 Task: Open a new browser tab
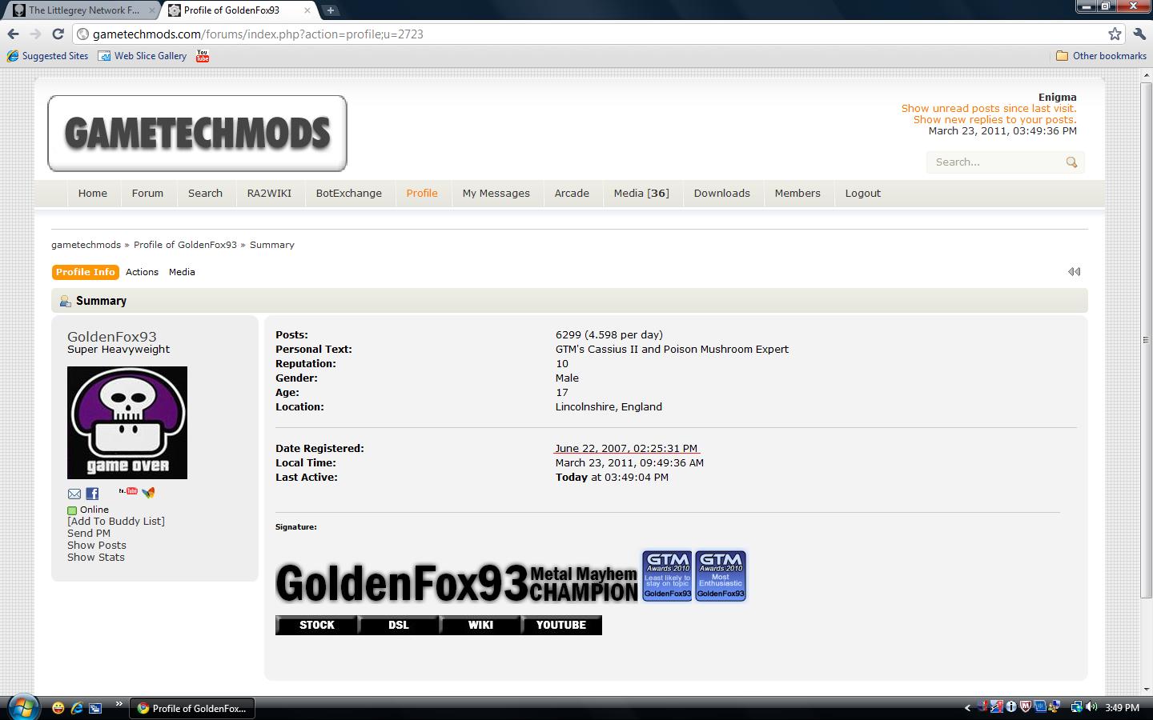click(x=330, y=10)
